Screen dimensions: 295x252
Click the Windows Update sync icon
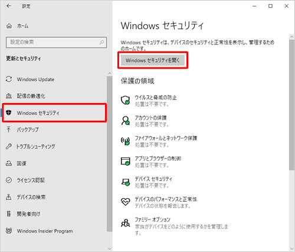(x=9, y=79)
